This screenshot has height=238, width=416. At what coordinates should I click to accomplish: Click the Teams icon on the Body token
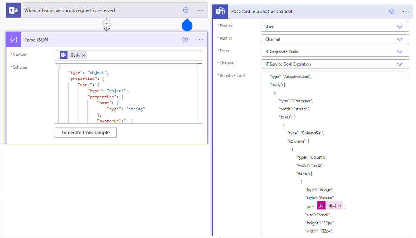(63, 55)
